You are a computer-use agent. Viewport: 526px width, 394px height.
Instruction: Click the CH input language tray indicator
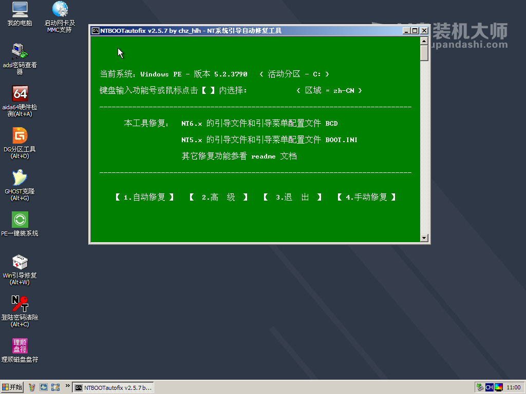pyautogui.click(x=489, y=387)
